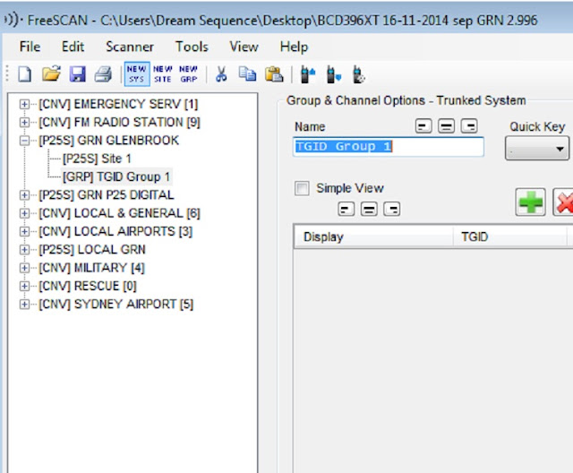Expand the RESCUE tree node
The image size is (573, 473).
[x=24, y=286]
